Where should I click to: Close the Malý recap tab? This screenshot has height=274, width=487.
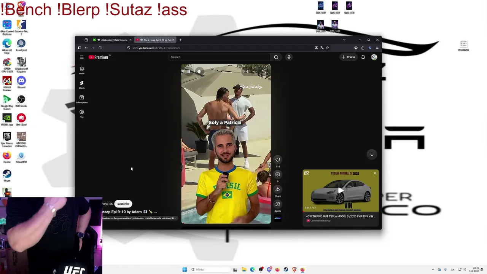[173, 40]
